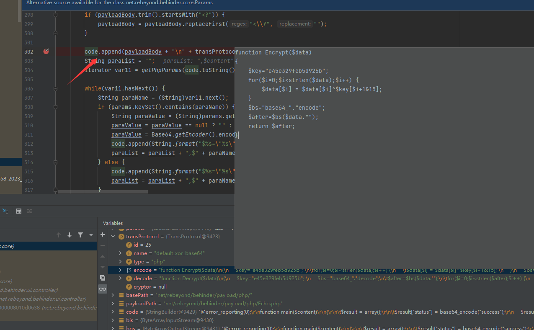Open the frames options dropdown arrow
Screen dimensions: 534x330
91,235
